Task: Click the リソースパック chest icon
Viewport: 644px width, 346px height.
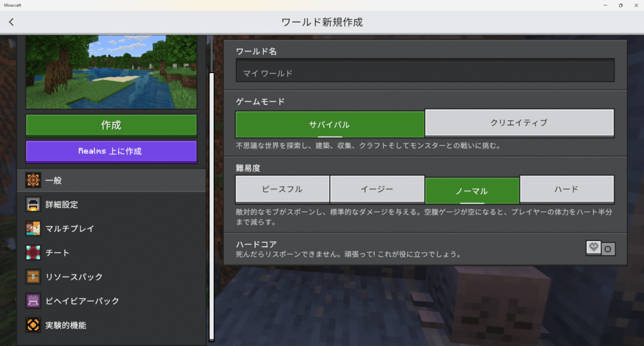Action: tap(33, 277)
